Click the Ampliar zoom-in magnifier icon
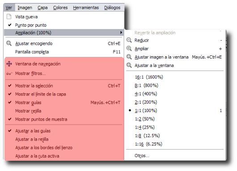 point(129,49)
